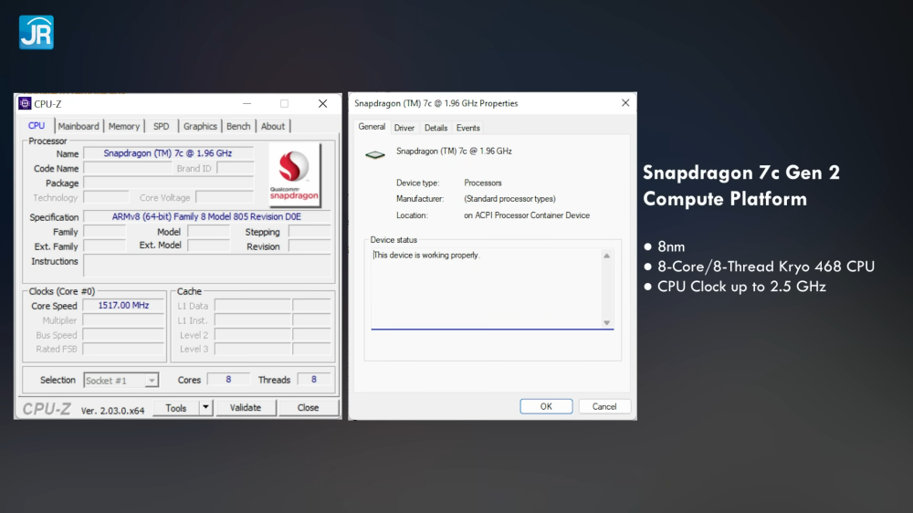Close the CPU-Z window with X

(x=322, y=104)
